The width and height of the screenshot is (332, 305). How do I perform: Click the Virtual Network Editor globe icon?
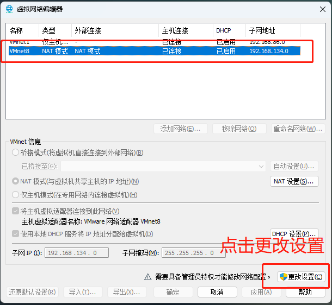(9, 9)
